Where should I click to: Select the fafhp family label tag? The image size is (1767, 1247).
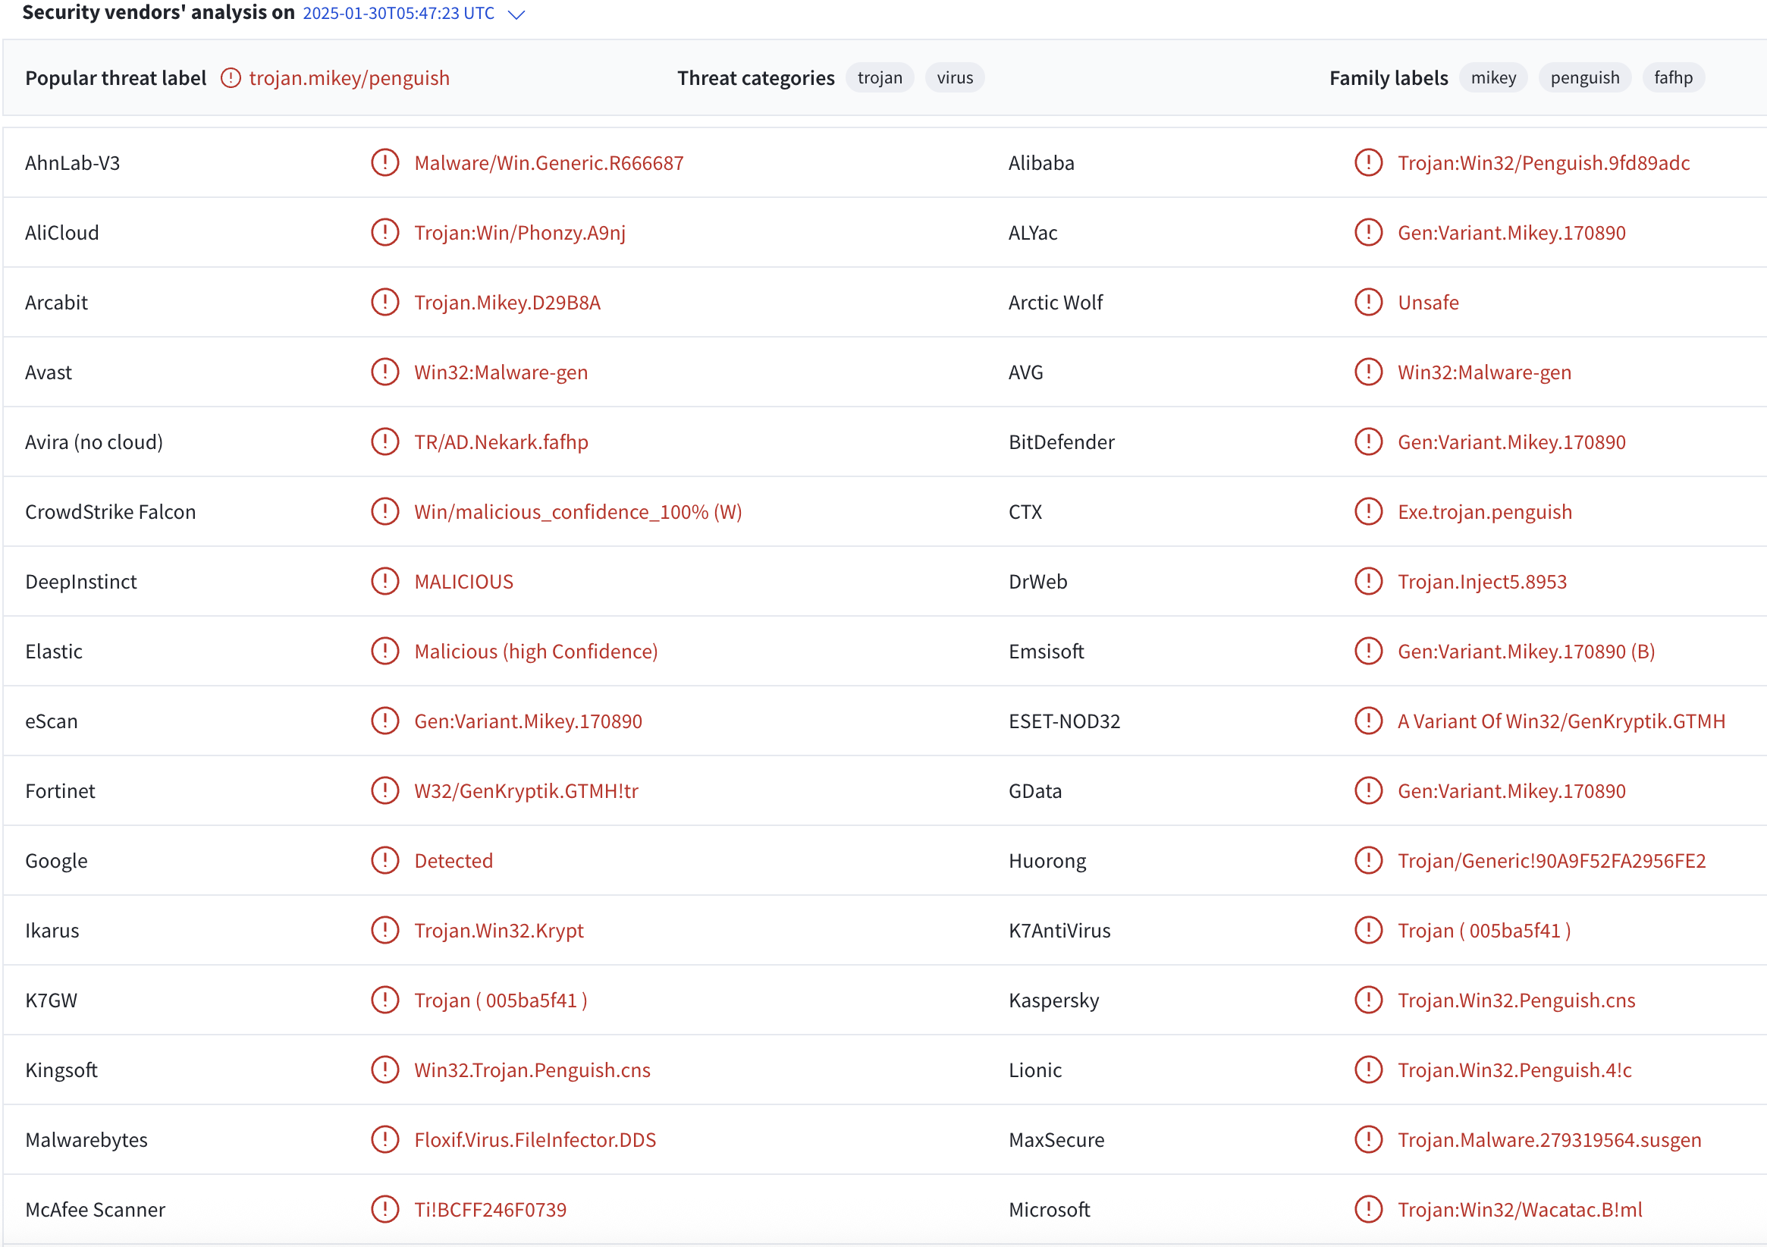pos(1673,77)
